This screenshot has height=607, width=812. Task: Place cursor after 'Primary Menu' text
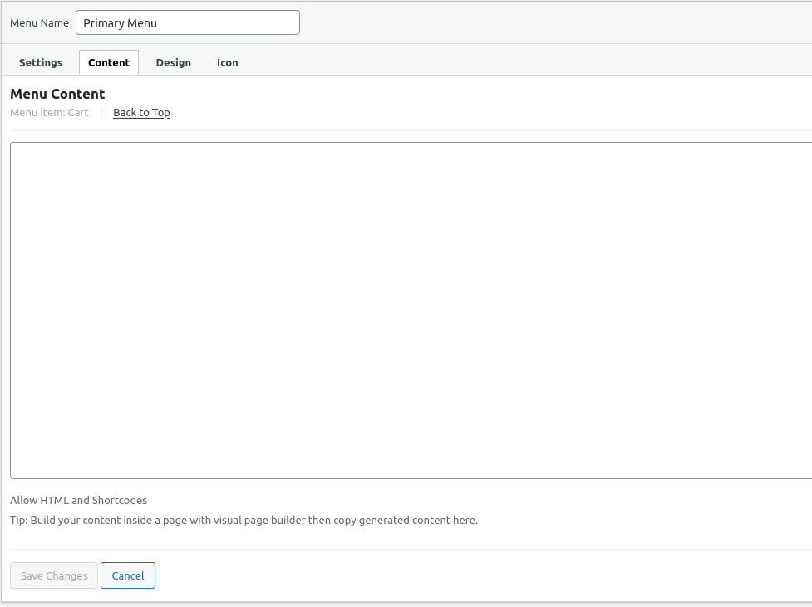click(x=159, y=23)
